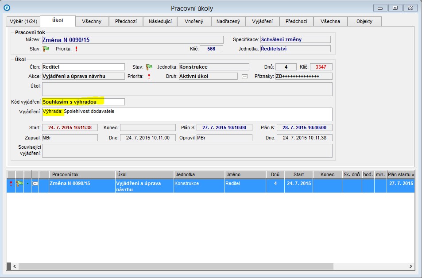Open the Objekty tab

tap(364, 21)
